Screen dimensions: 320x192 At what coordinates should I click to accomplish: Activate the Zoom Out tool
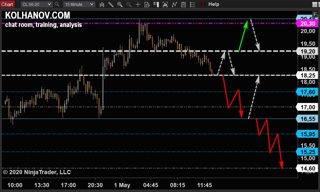click(x=129, y=4)
